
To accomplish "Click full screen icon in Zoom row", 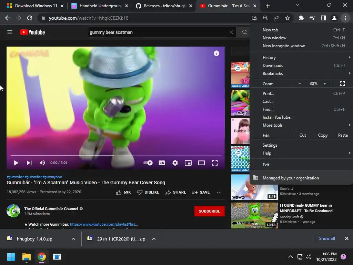I will pos(342,84).
